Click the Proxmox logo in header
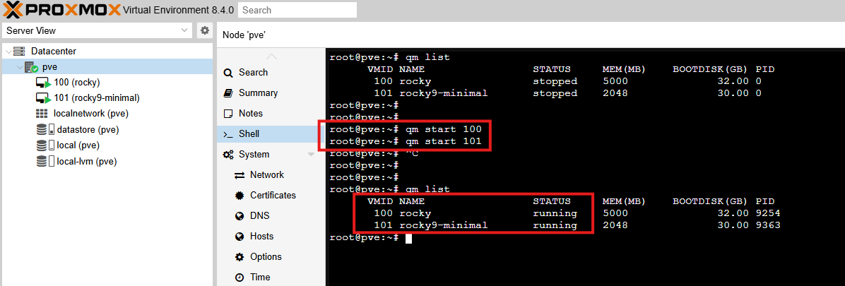The height and width of the screenshot is (286, 845). tap(60, 10)
